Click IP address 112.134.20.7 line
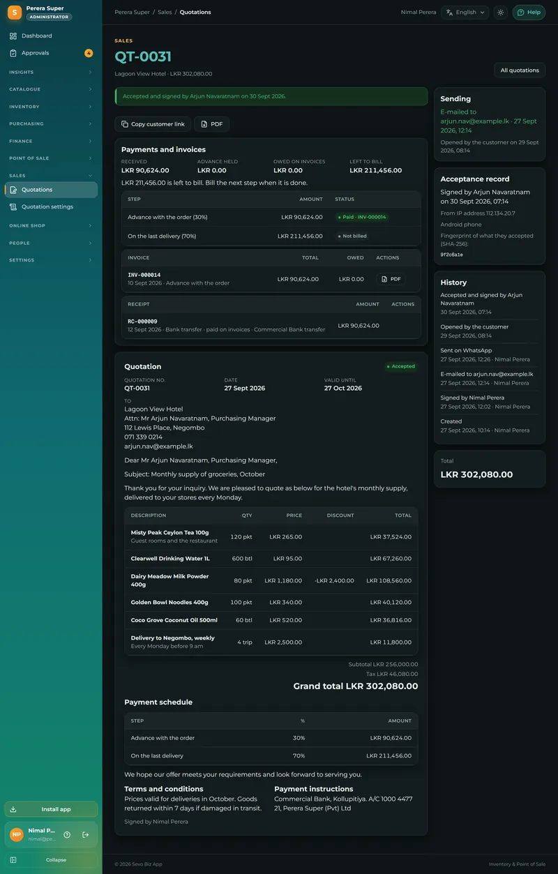 478,213
